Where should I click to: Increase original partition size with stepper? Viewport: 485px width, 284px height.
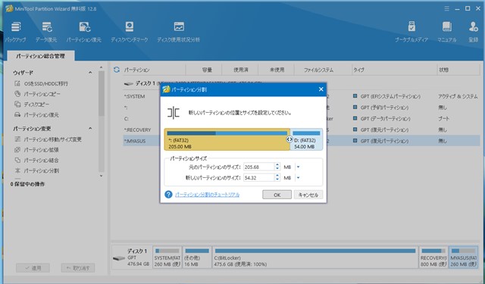point(277,165)
